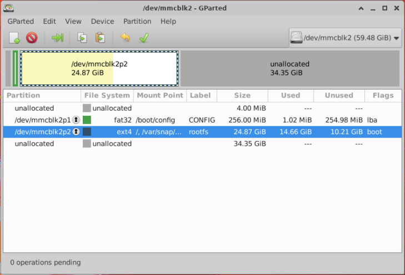Click the green fat32 color swatch
The image size is (405, 275).
[x=87, y=120]
